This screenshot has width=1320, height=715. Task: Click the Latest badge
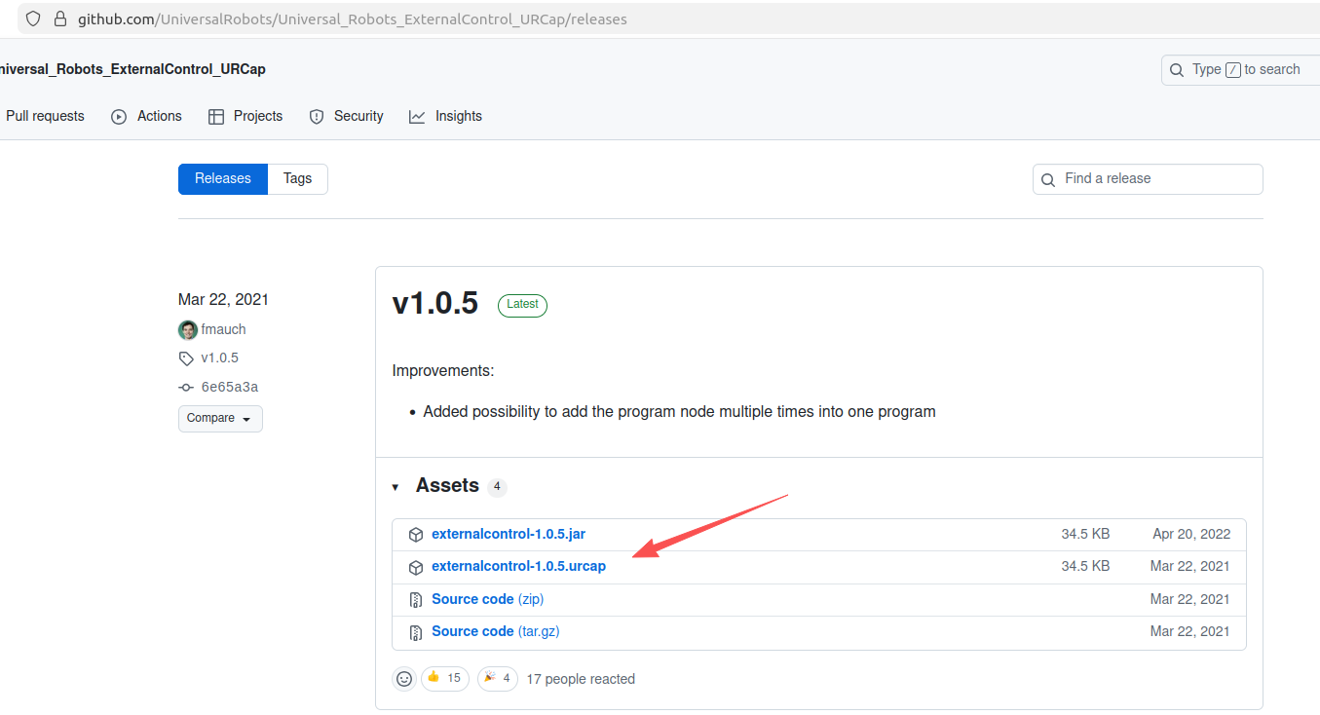pos(522,305)
